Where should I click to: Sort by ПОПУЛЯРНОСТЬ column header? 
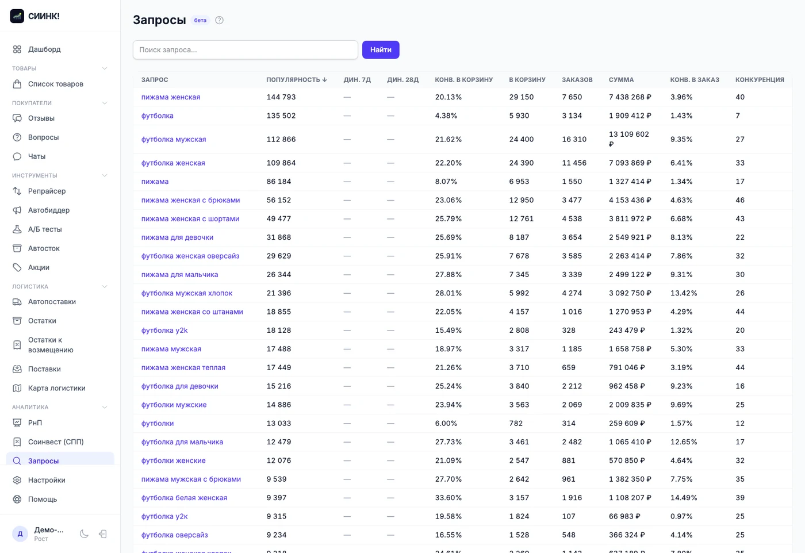point(296,80)
